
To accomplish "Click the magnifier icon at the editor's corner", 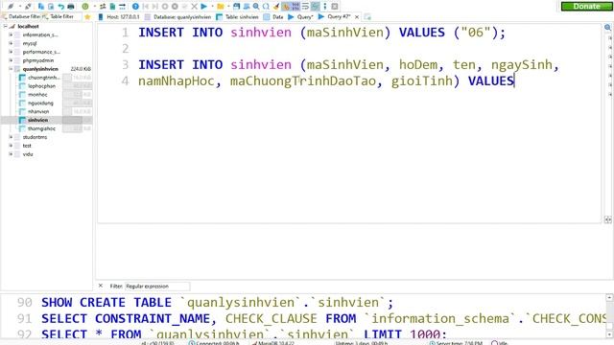I will pyautogui.click(x=607, y=28).
